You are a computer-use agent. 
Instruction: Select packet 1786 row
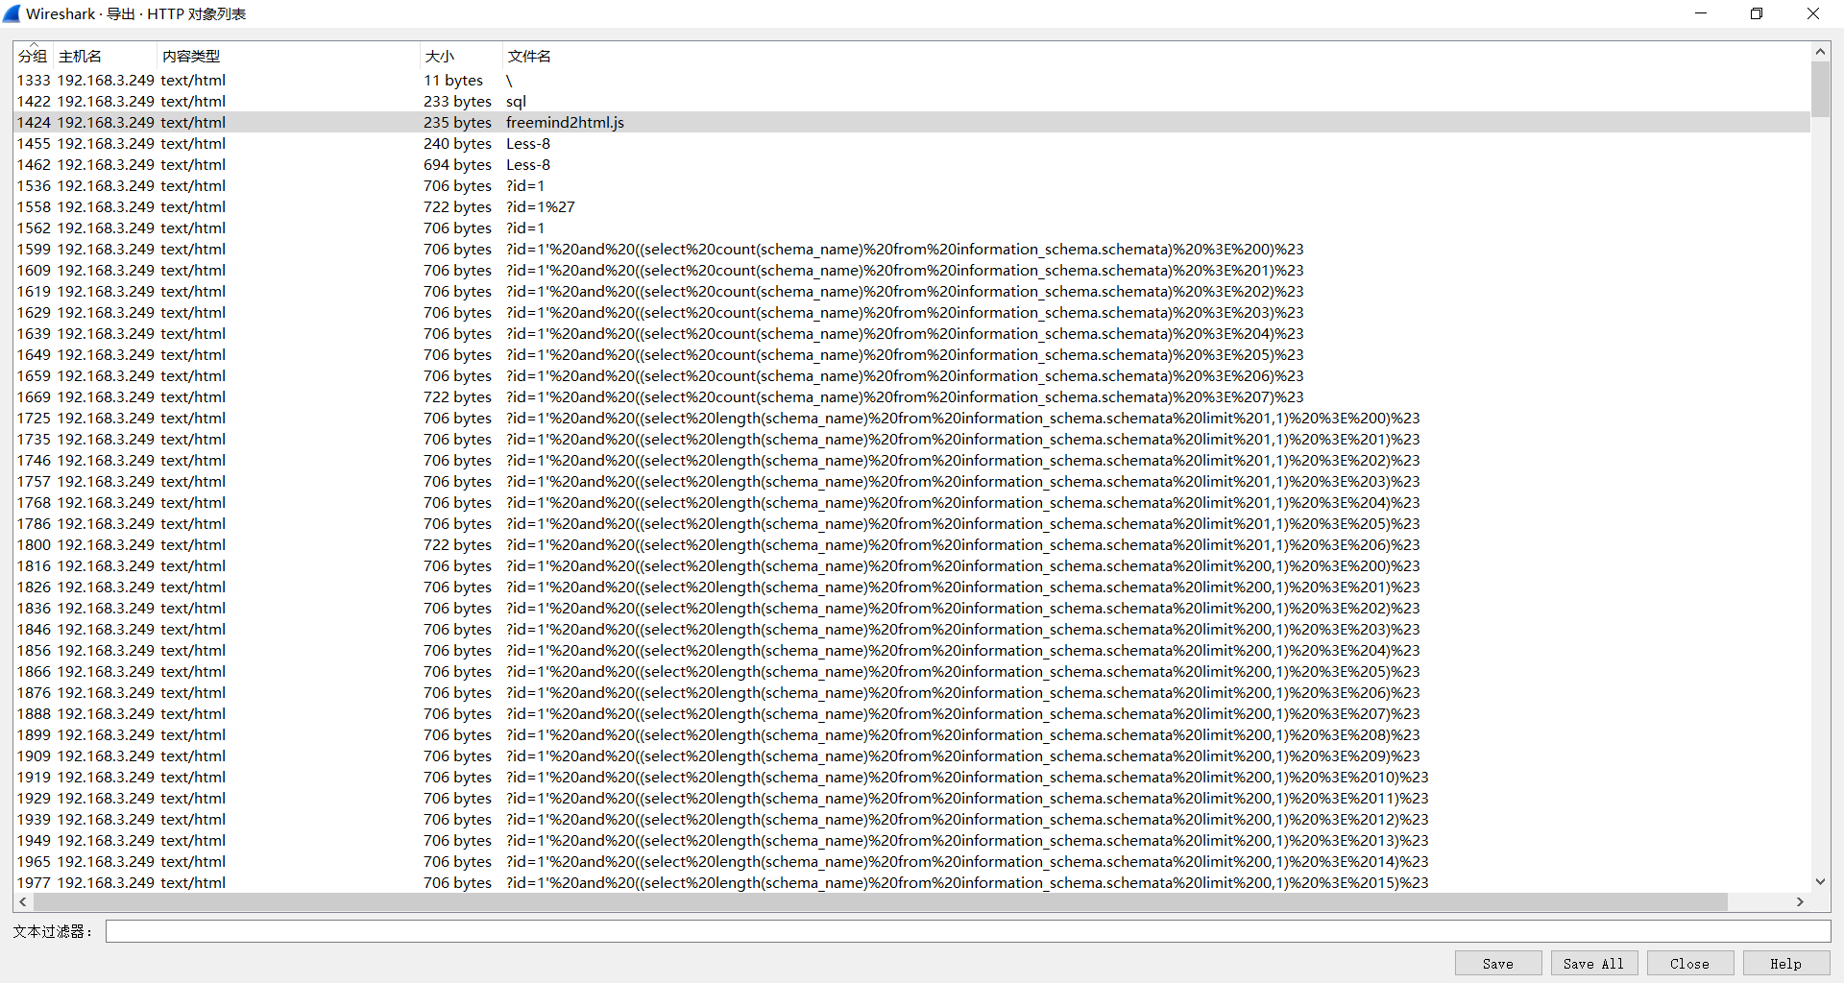click(911, 523)
